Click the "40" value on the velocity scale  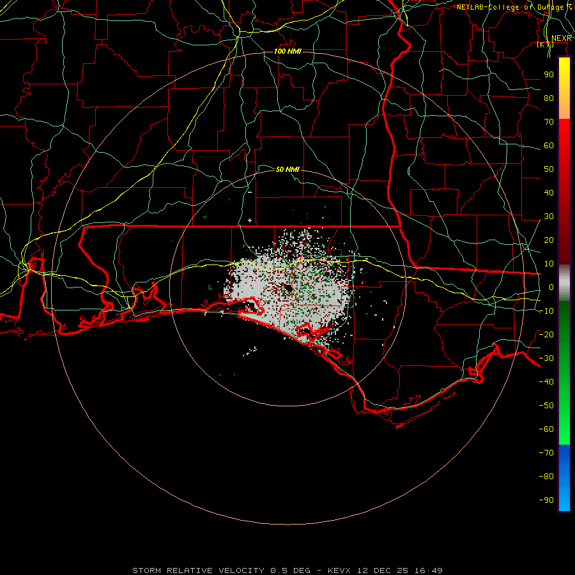click(x=549, y=193)
